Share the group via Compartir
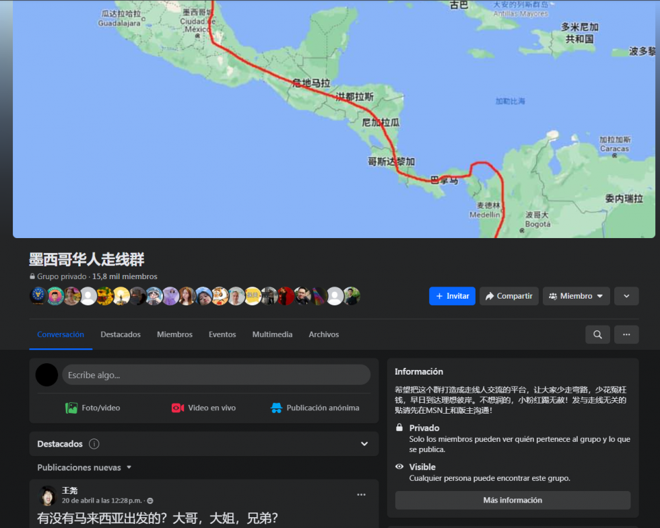 [x=509, y=296]
